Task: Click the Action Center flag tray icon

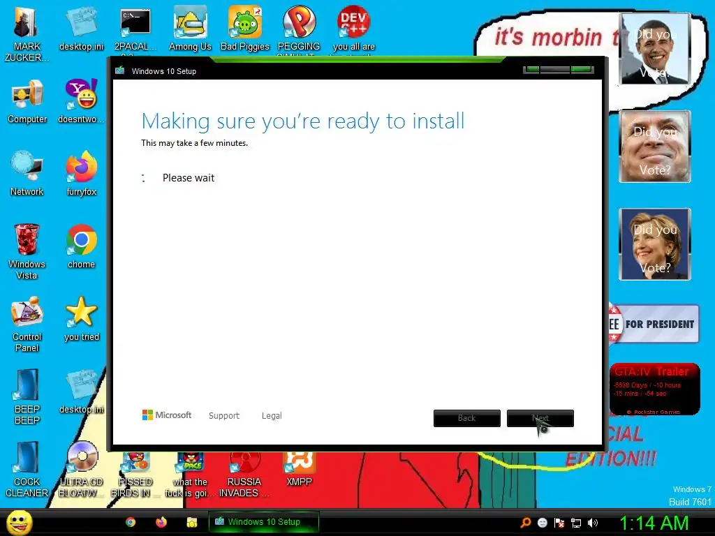Action: (x=559, y=523)
